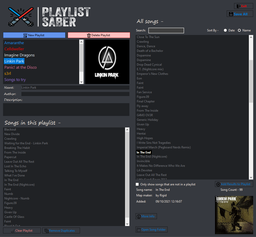
Task: Click Add Results to Playlist
Action: click(234, 184)
